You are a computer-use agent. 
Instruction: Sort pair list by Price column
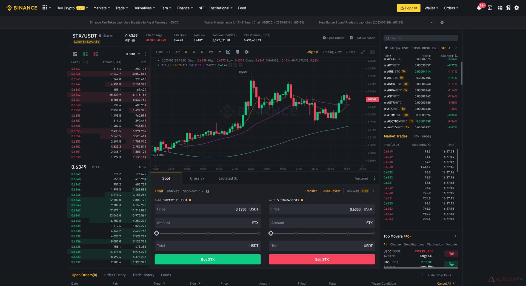coord(426,56)
